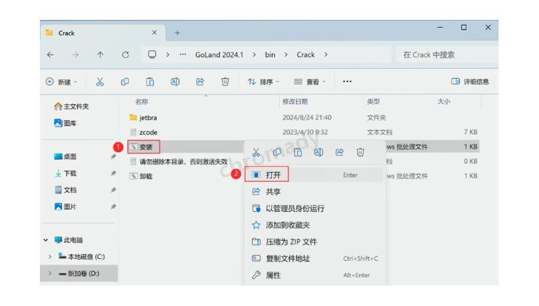Sort by the 类型 column header

coord(374,102)
